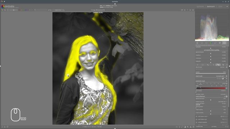Click the white path shape tool icon
This screenshot has height=129, width=230.
pyautogui.click(x=223, y=78)
